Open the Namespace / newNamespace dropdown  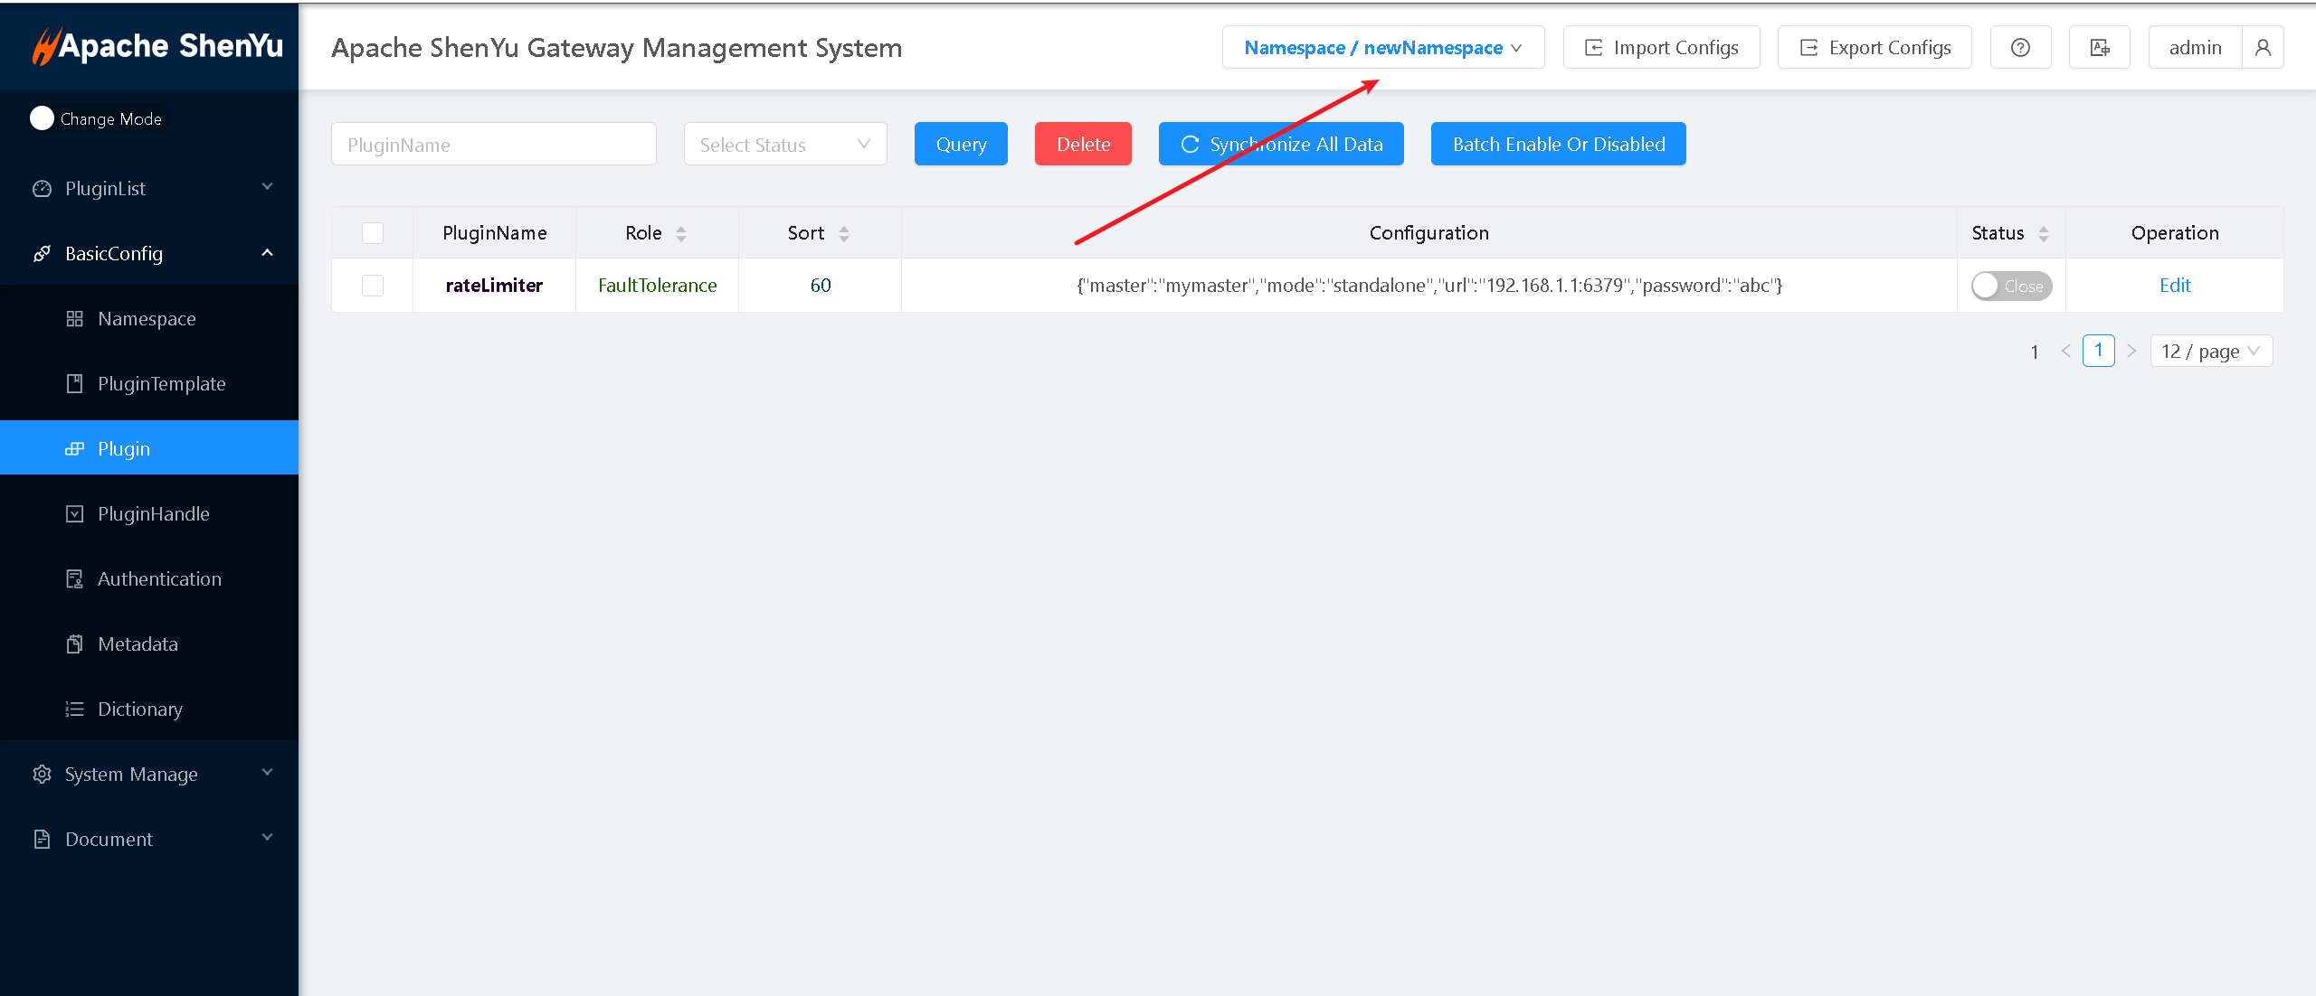pos(1382,48)
